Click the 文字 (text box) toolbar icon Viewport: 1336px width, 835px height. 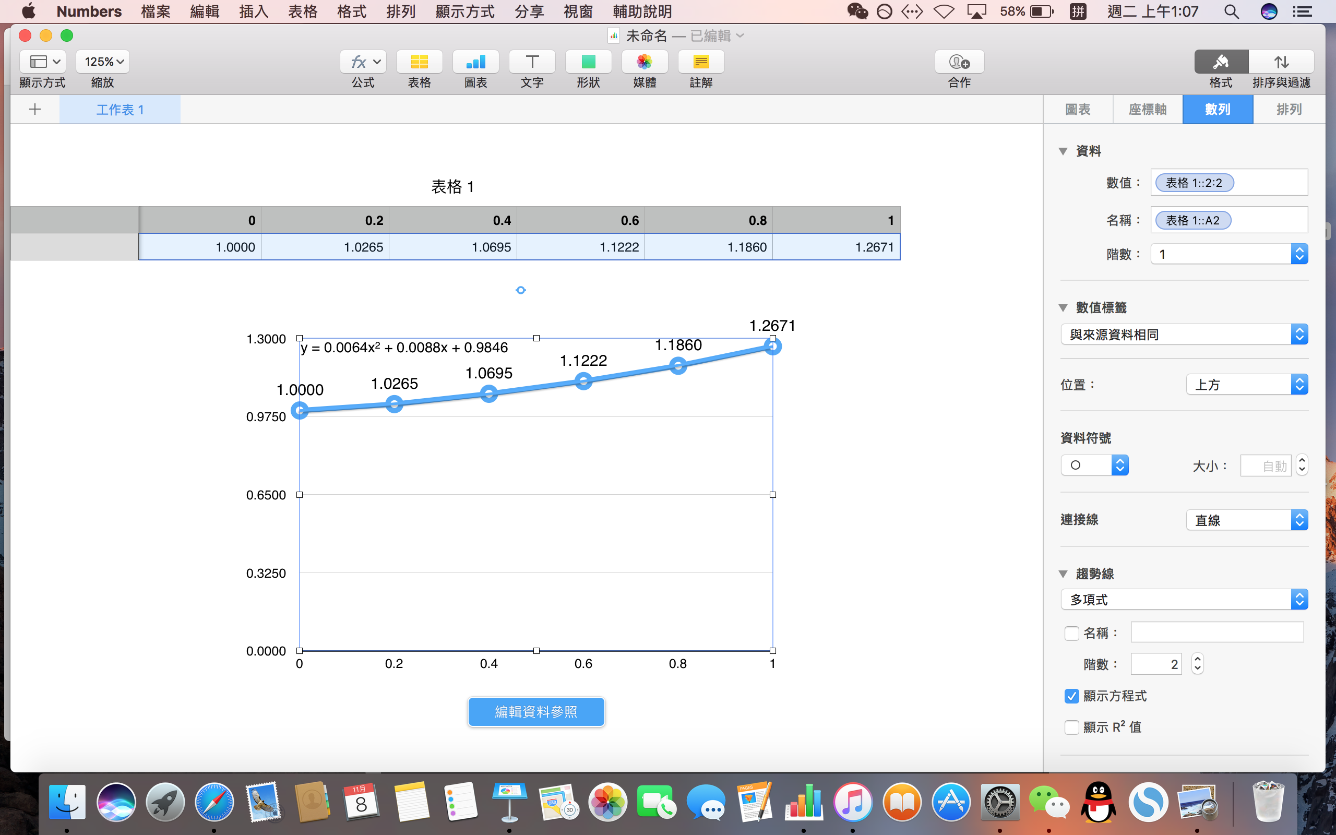pyautogui.click(x=532, y=62)
